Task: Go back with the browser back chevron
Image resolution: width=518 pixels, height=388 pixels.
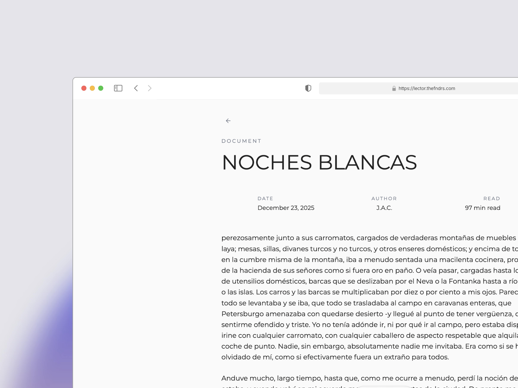Action: pos(136,88)
